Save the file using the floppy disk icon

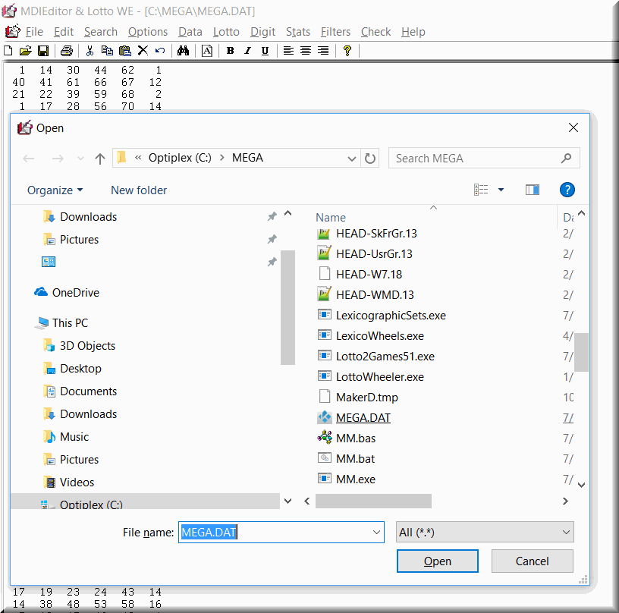[43, 51]
